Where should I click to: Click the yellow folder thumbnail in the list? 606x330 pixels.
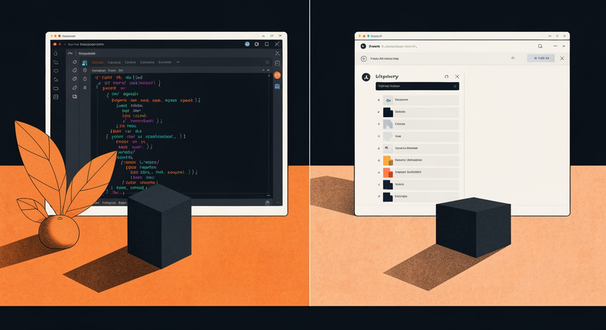click(x=388, y=160)
